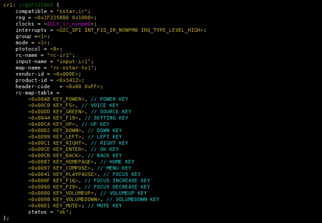Screen dimensions: 322x223
Task: Click the // MUTE KEY comment
Action: coord(105,206)
